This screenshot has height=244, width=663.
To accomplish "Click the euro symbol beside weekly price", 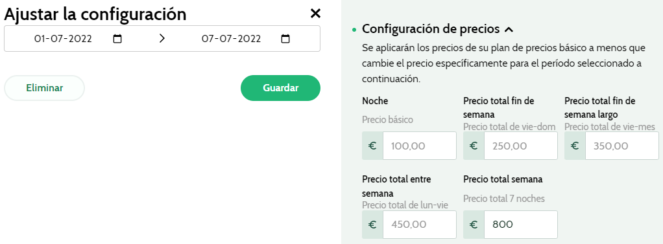I will pos(474,225).
